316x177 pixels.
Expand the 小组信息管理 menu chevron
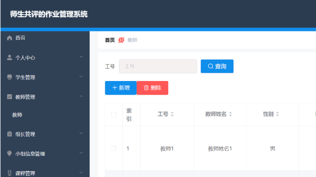pyautogui.click(x=81, y=153)
